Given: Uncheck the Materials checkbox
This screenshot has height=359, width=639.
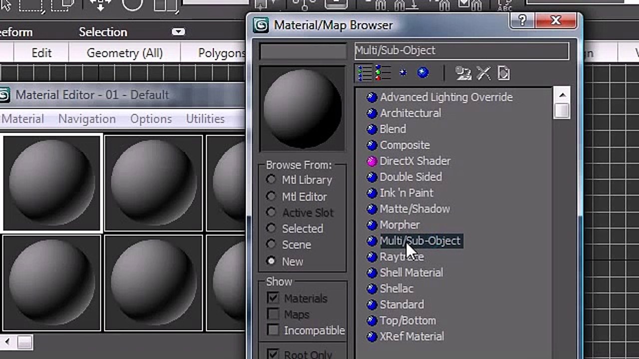Looking at the screenshot, I should [x=273, y=298].
